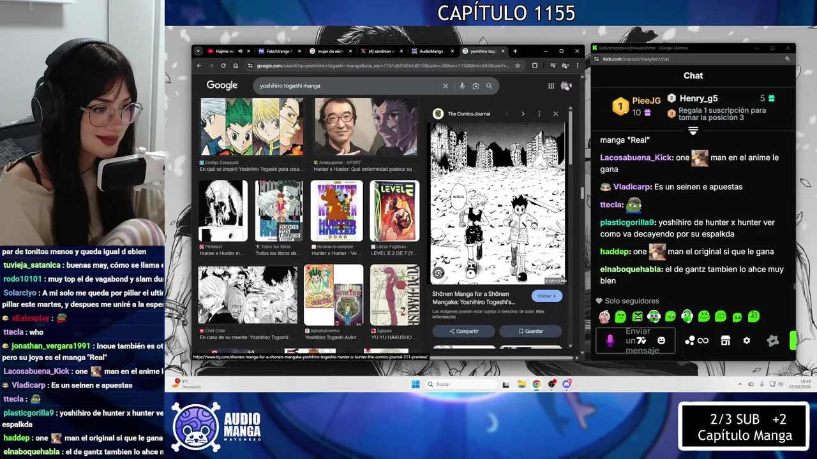Viewport: 817px width, 459px height.
Task: Open Windows Start menu
Action: point(416,384)
